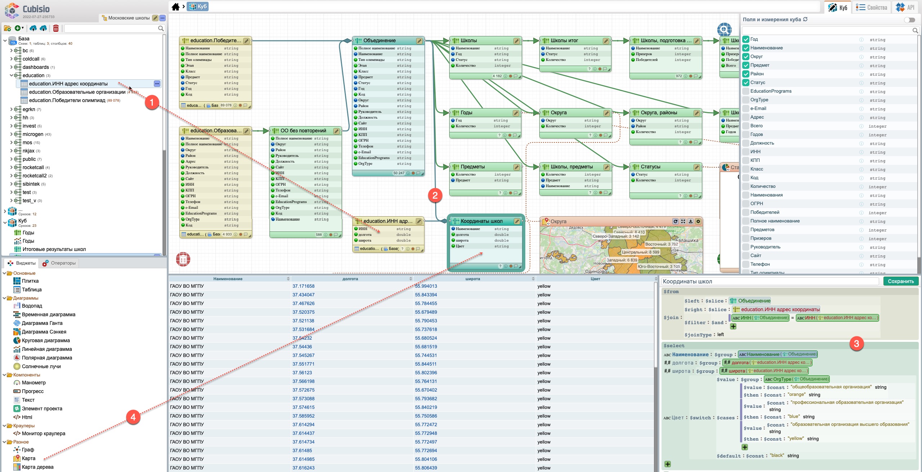The width and height of the screenshot is (922, 472).
Task: Click pencil edit icon on Объединение node
Action: click(x=419, y=41)
